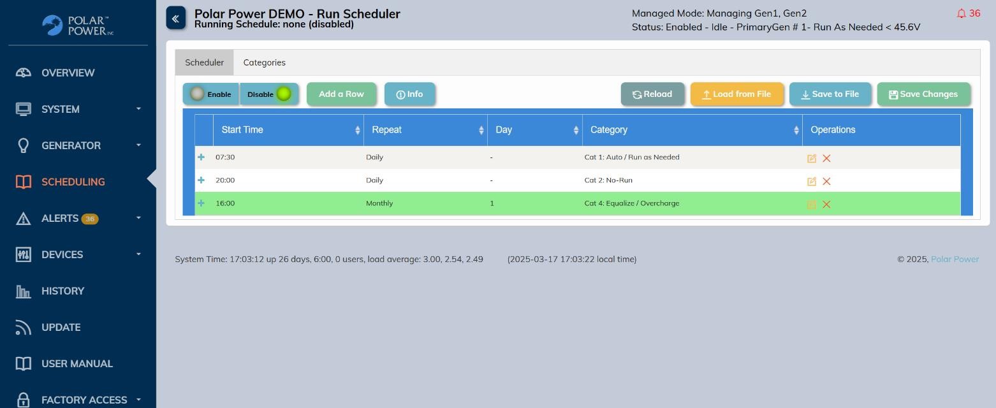996x408 pixels.
Task: Edit the 20:00 Cat 2 schedule row
Action: [x=811, y=182]
